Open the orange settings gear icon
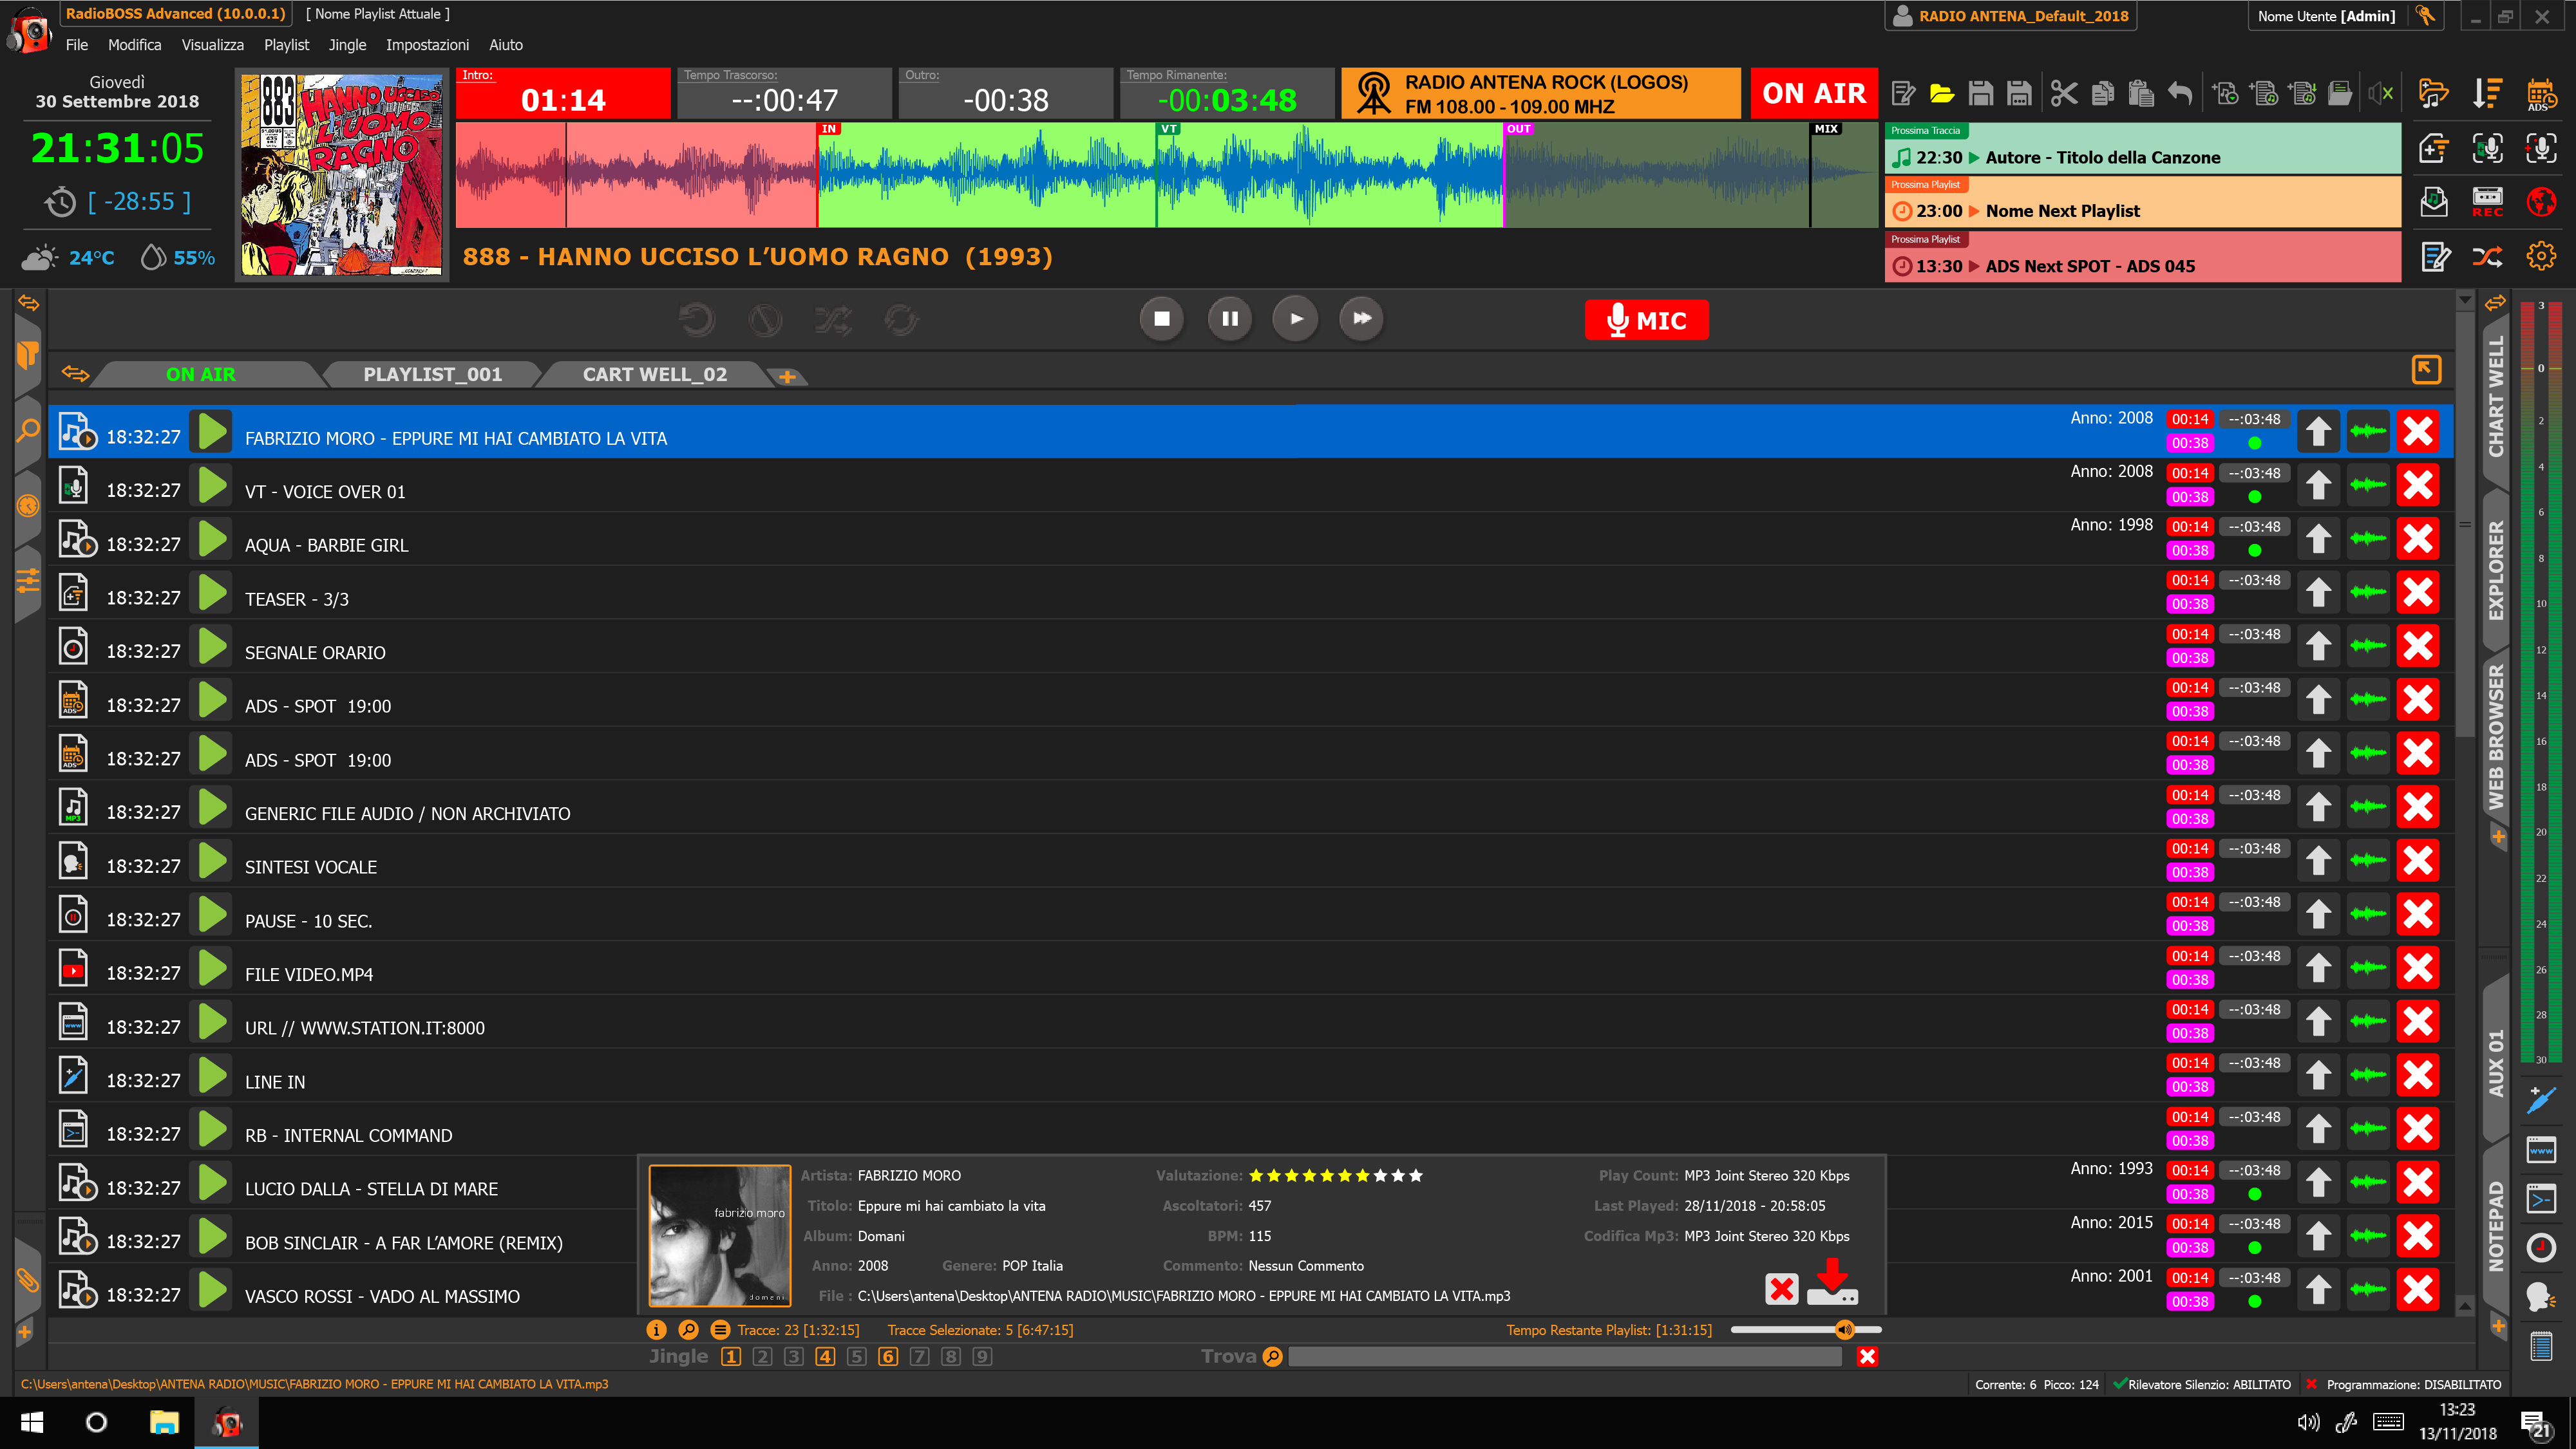Image resolution: width=2576 pixels, height=1449 pixels. 2541,257
